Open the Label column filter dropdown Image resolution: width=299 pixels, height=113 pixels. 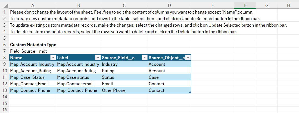coord(98,58)
